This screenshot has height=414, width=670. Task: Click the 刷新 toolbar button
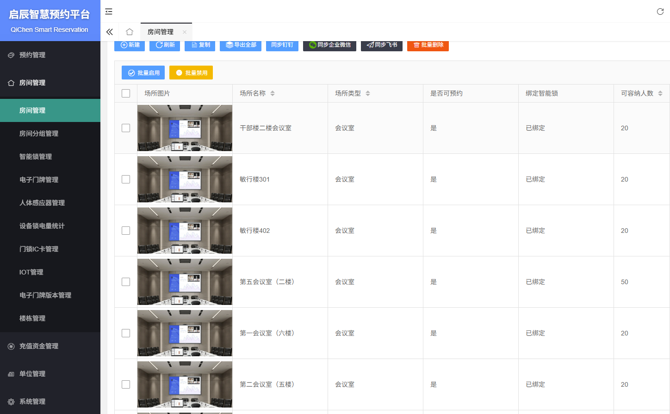[165, 45]
